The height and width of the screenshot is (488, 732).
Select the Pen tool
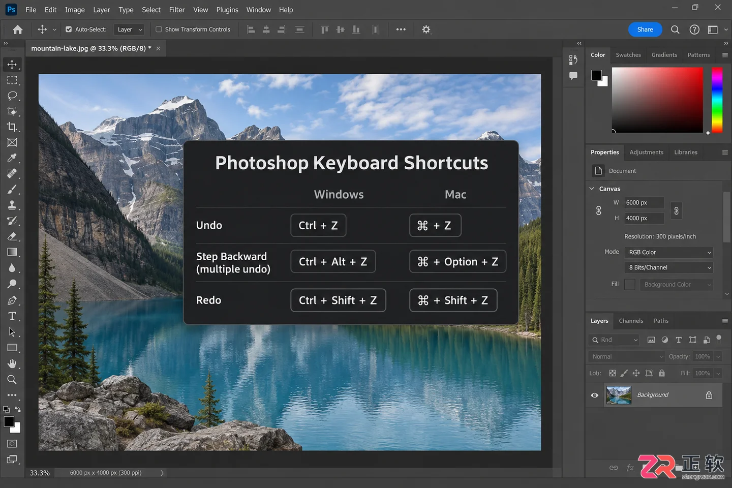pyautogui.click(x=12, y=300)
